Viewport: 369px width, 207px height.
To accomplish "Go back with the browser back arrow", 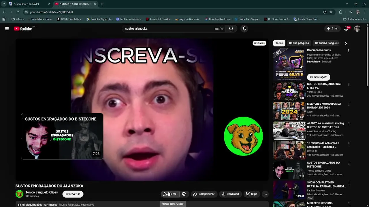I will click(4, 12).
